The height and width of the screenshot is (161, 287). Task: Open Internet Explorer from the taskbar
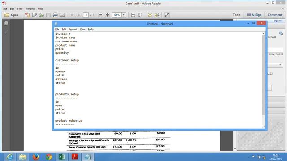[x=9, y=157]
